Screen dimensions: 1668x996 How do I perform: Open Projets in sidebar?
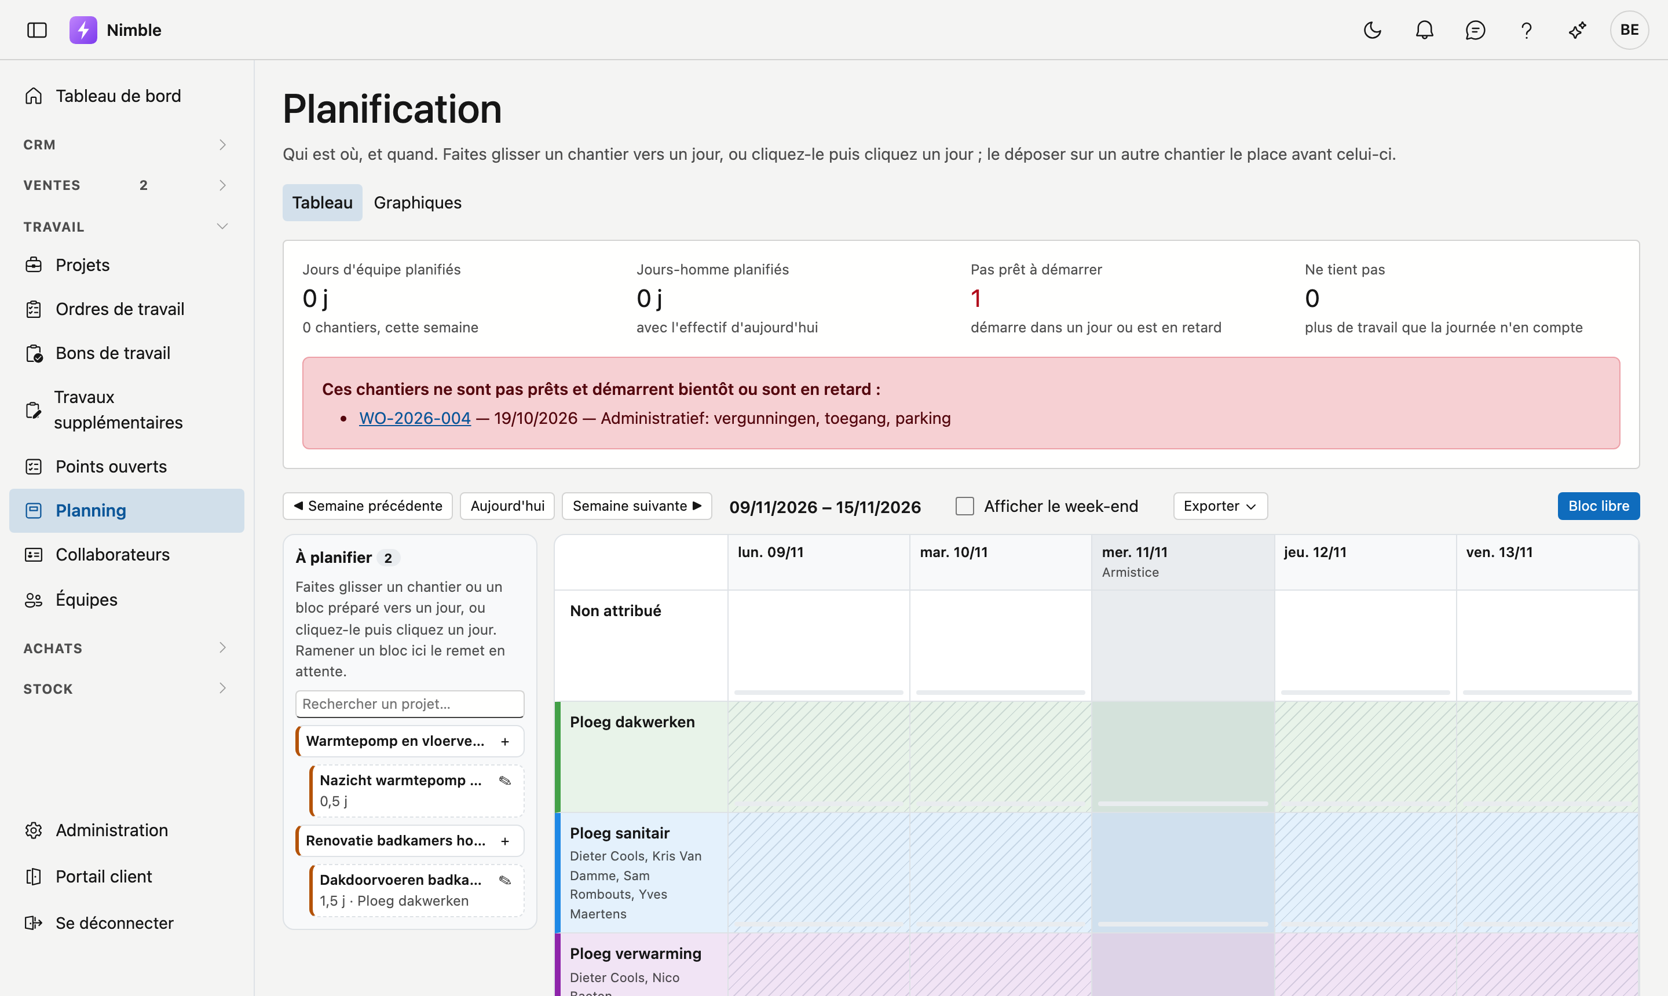[127, 265]
